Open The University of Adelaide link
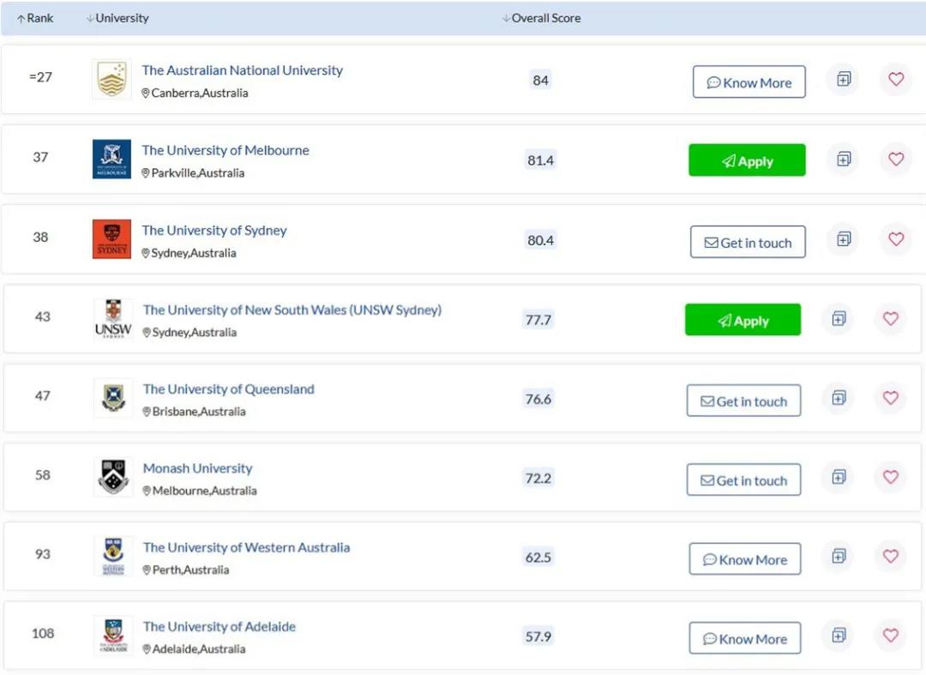The width and height of the screenshot is (926, 675). pyautogui.click(x=219, y=627)
